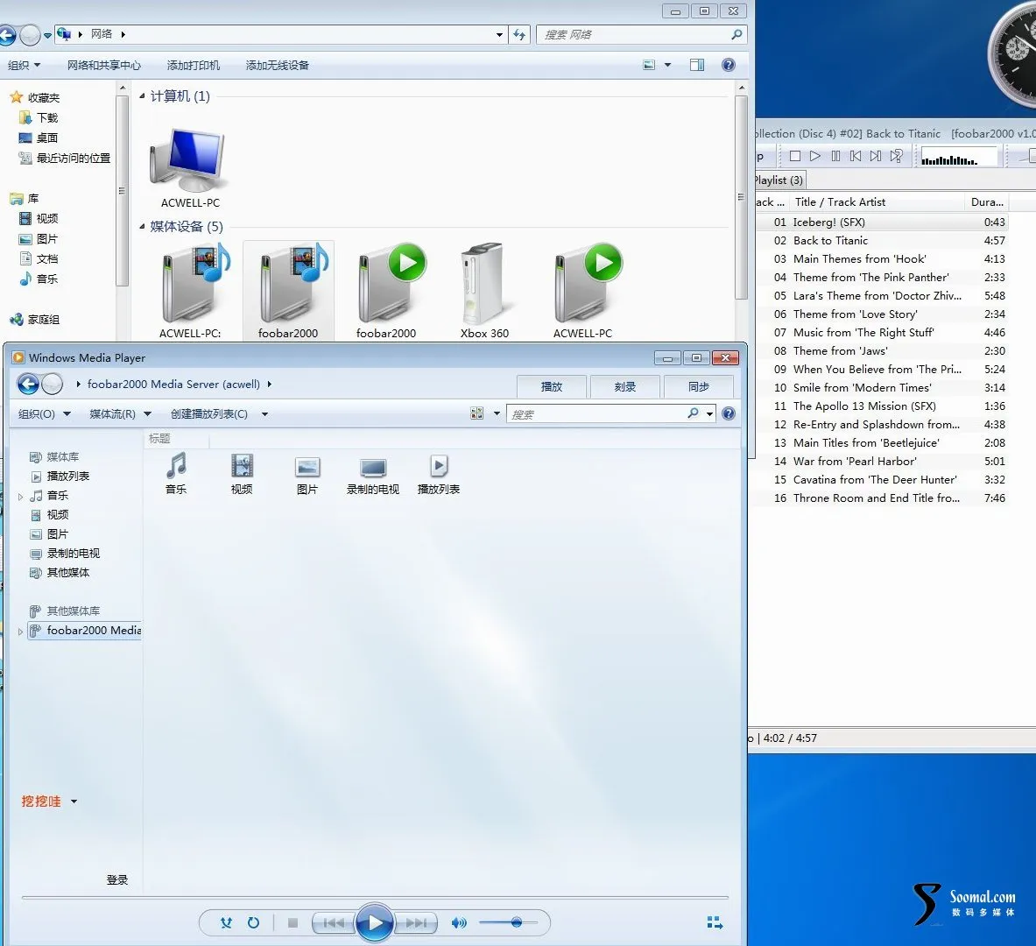Open the 图片 category icon in the content pane
Viewport: 1036px width, 946px height.
click(307, 473)
